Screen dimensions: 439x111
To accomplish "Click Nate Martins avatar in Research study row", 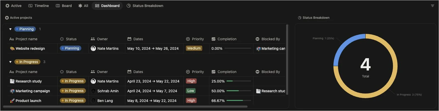I will (93, 81).
